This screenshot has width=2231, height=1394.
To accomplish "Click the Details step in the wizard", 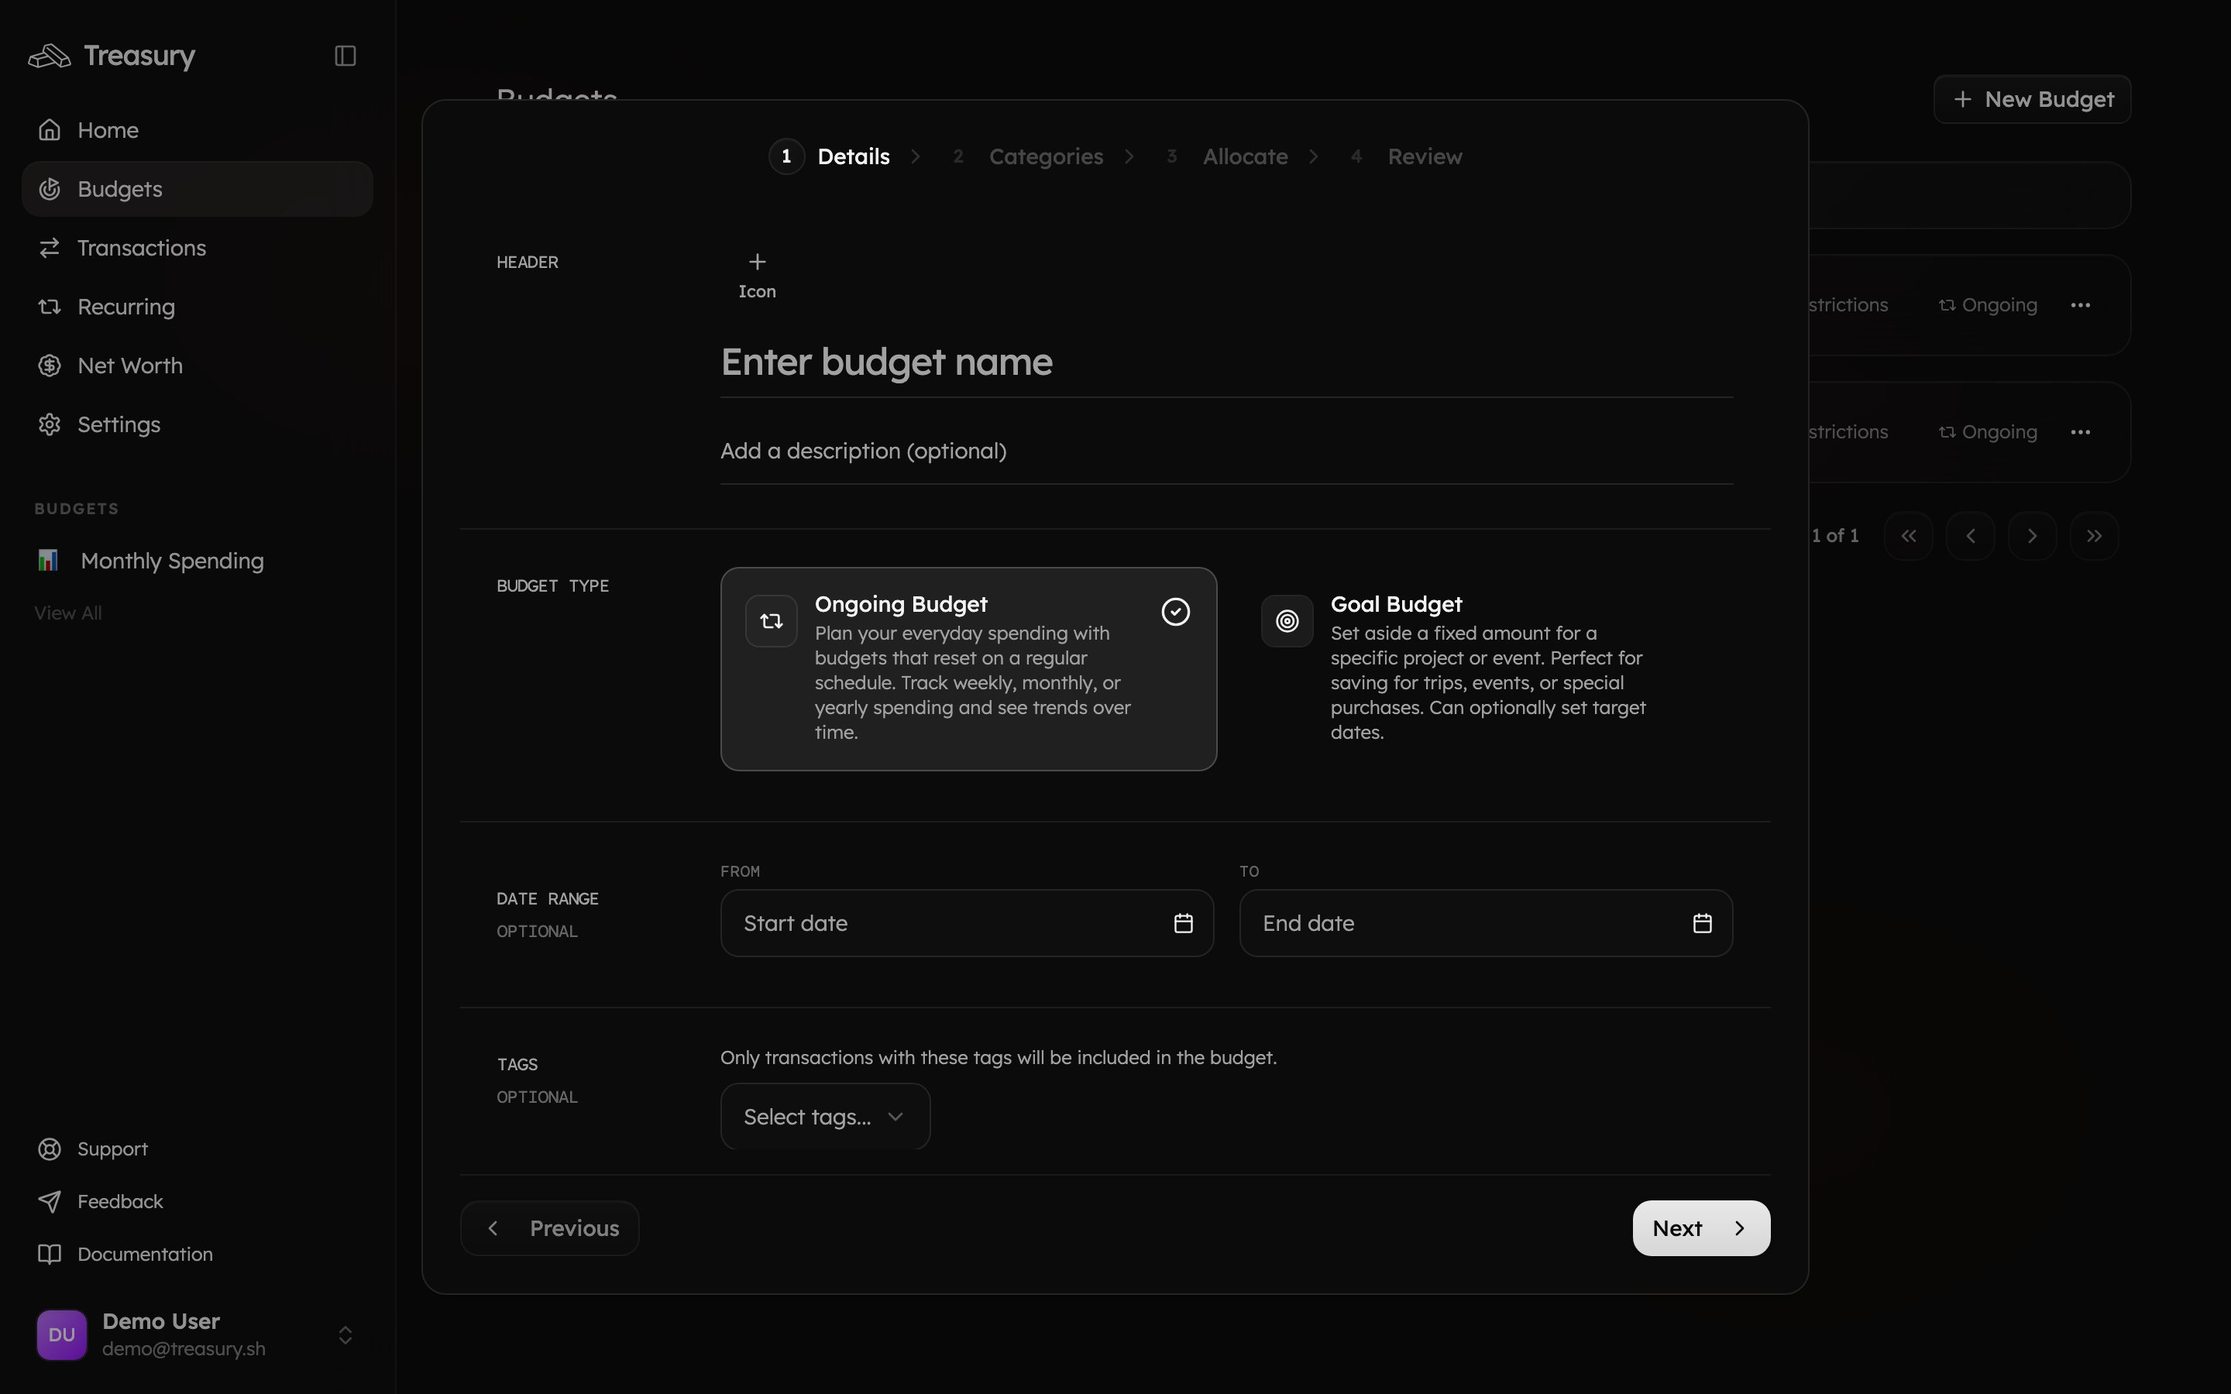I will coord(830,156).
